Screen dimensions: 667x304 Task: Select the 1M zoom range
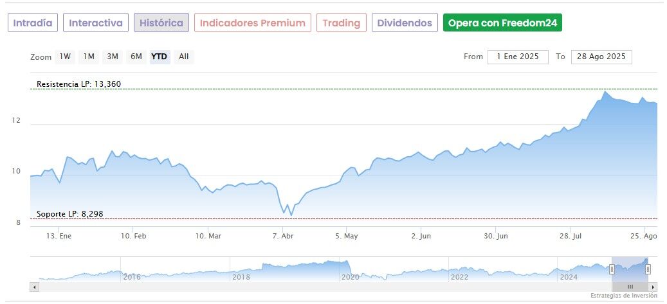pyautogui.click(x=89, y=57)
